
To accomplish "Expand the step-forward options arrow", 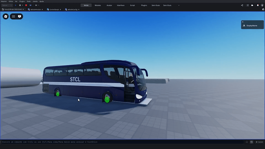I will tap(39, 5).
